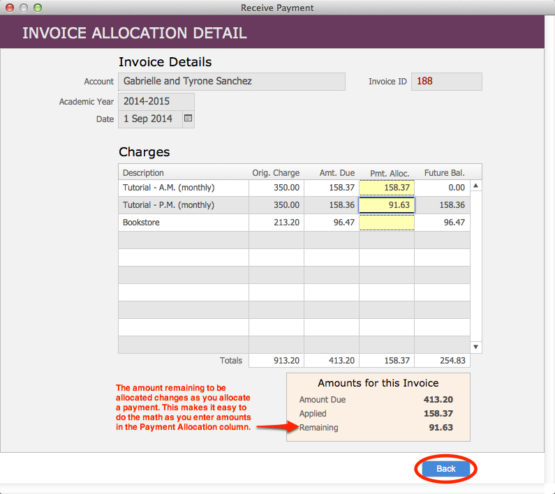The image size is (555, 494).
Task: Click Bookstore Amt. Due 96.47
Action: [x=343, y=223]
